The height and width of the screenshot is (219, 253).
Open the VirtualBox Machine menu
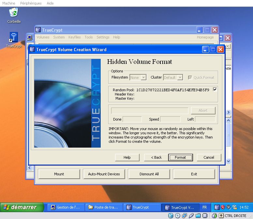point(9,3)
